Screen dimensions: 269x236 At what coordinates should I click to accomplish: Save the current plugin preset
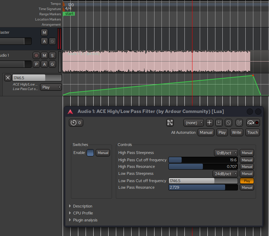point(219,123)
